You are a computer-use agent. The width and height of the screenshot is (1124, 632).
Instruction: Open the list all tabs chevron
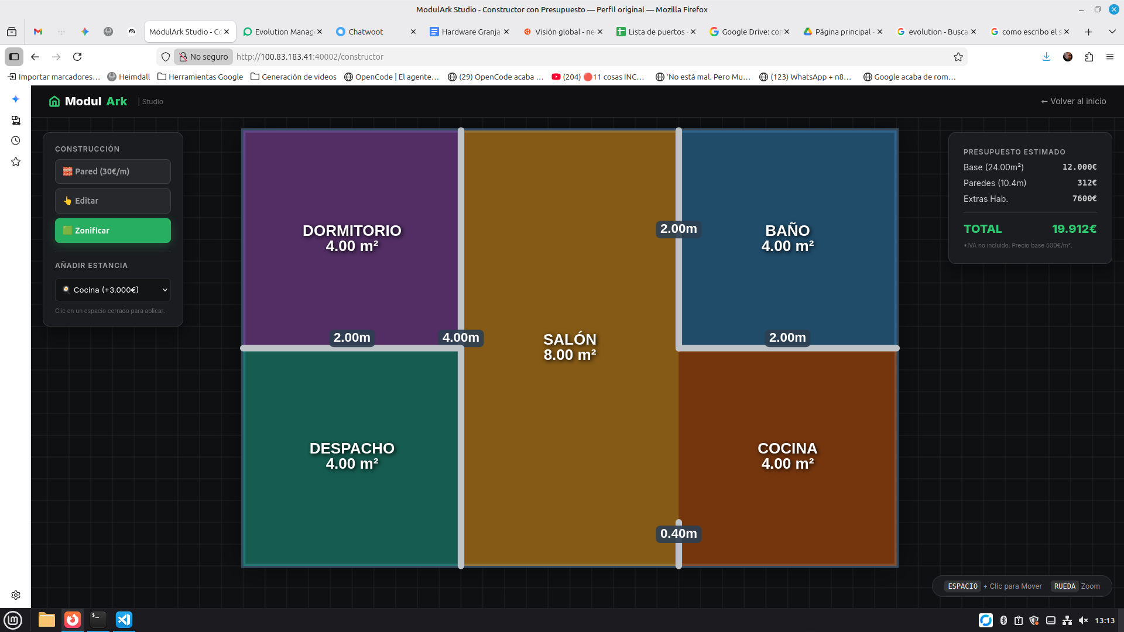pyautogui.click(x=1112, y=32)
